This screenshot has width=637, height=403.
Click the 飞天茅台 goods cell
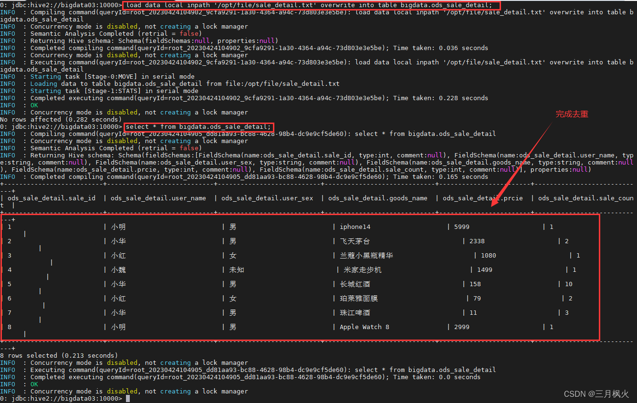[x=355, y=241]
